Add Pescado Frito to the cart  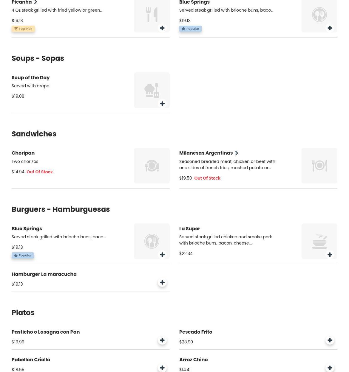pyautogui.click(x=330, y=340)
